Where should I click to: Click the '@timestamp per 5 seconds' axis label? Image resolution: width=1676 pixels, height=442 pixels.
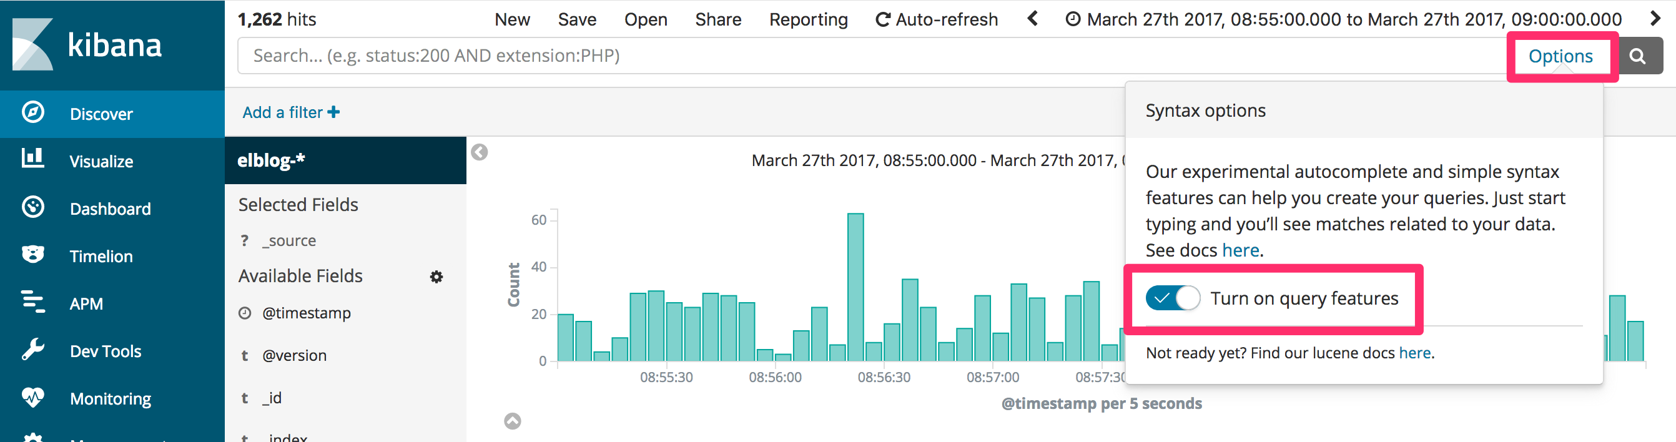[x=1102, y=404]
